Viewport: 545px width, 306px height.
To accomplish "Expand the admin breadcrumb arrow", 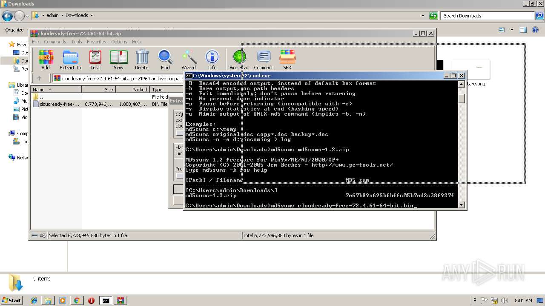I will [62, 15].
